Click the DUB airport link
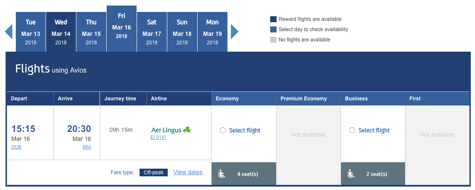 [x=16, y=147]
